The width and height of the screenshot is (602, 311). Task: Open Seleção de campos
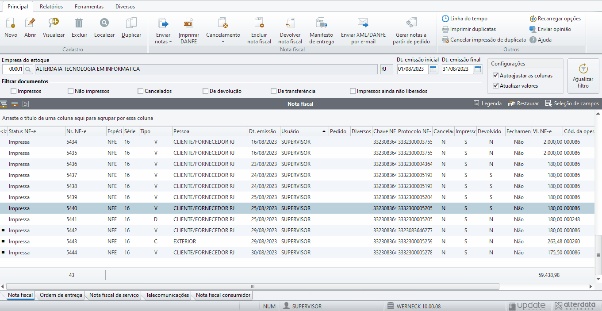(x=572, y=104)
